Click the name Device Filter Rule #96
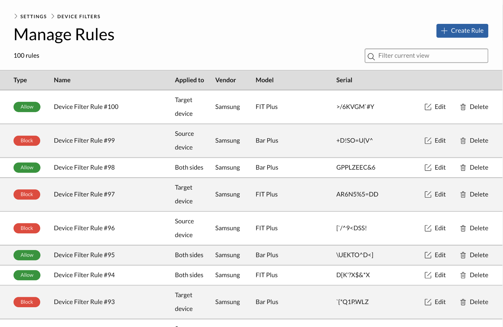Viewport: 503px width, 327px height. [x=84, y=228]
